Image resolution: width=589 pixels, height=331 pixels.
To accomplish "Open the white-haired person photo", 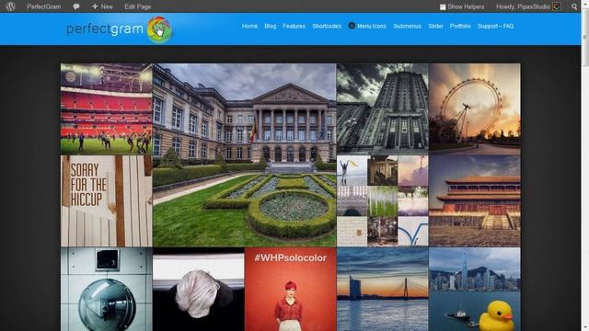I will [199, 289].
